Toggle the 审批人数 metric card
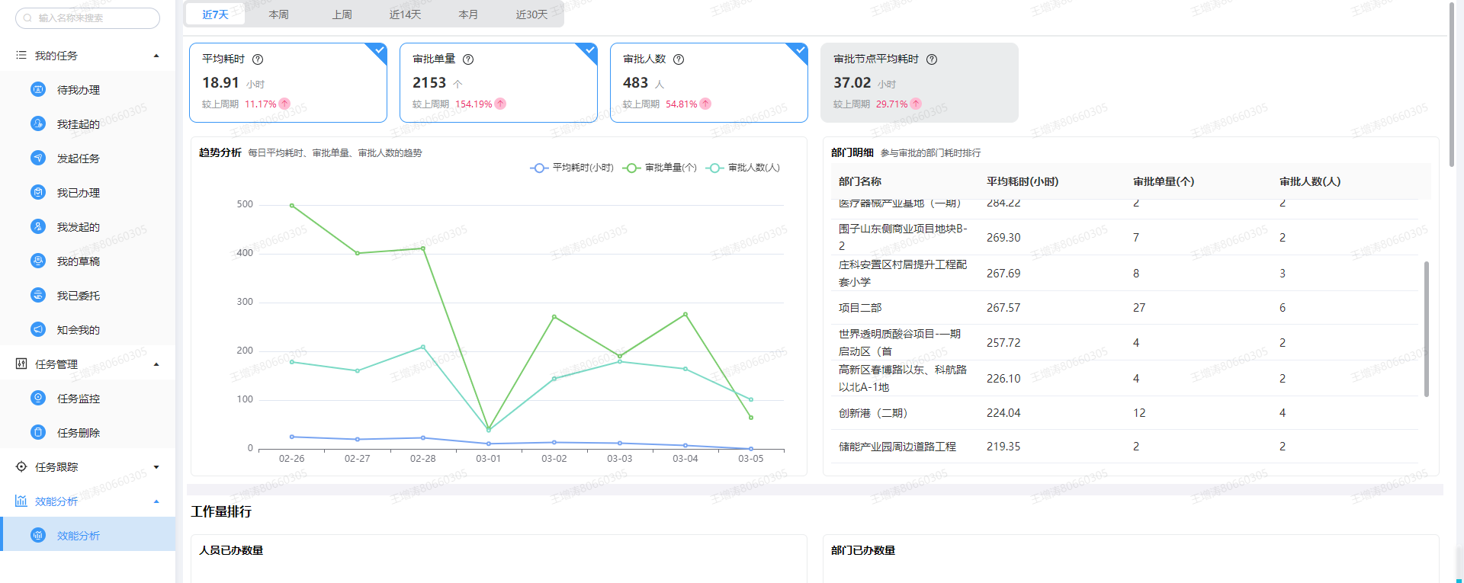The image size is (1464, 583). tap(708, 82)
